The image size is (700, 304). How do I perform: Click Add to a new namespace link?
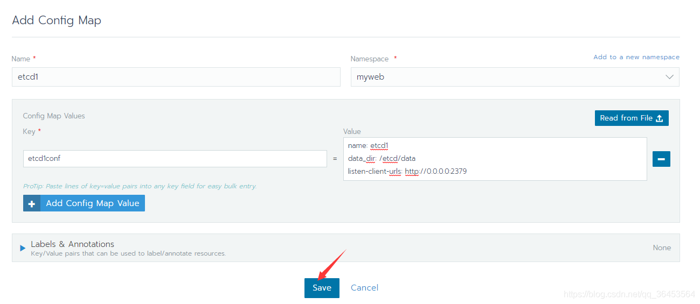(x=636, y=57)
